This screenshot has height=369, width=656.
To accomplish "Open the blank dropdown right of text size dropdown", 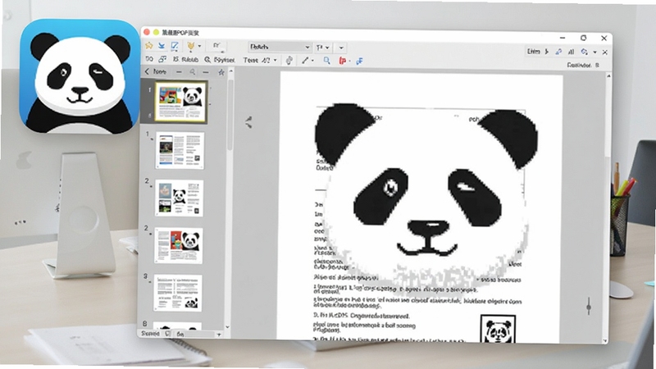I will (341, 48).
